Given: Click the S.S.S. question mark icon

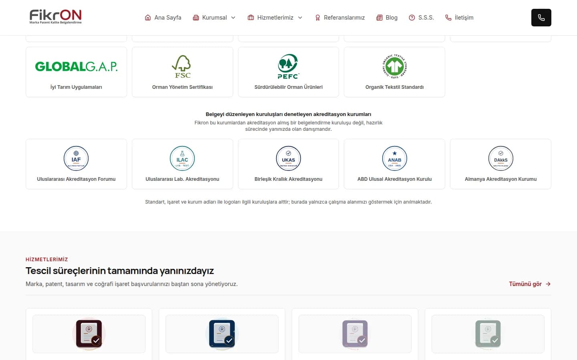Looking at the screenshot, I should [x=412, y=18].
